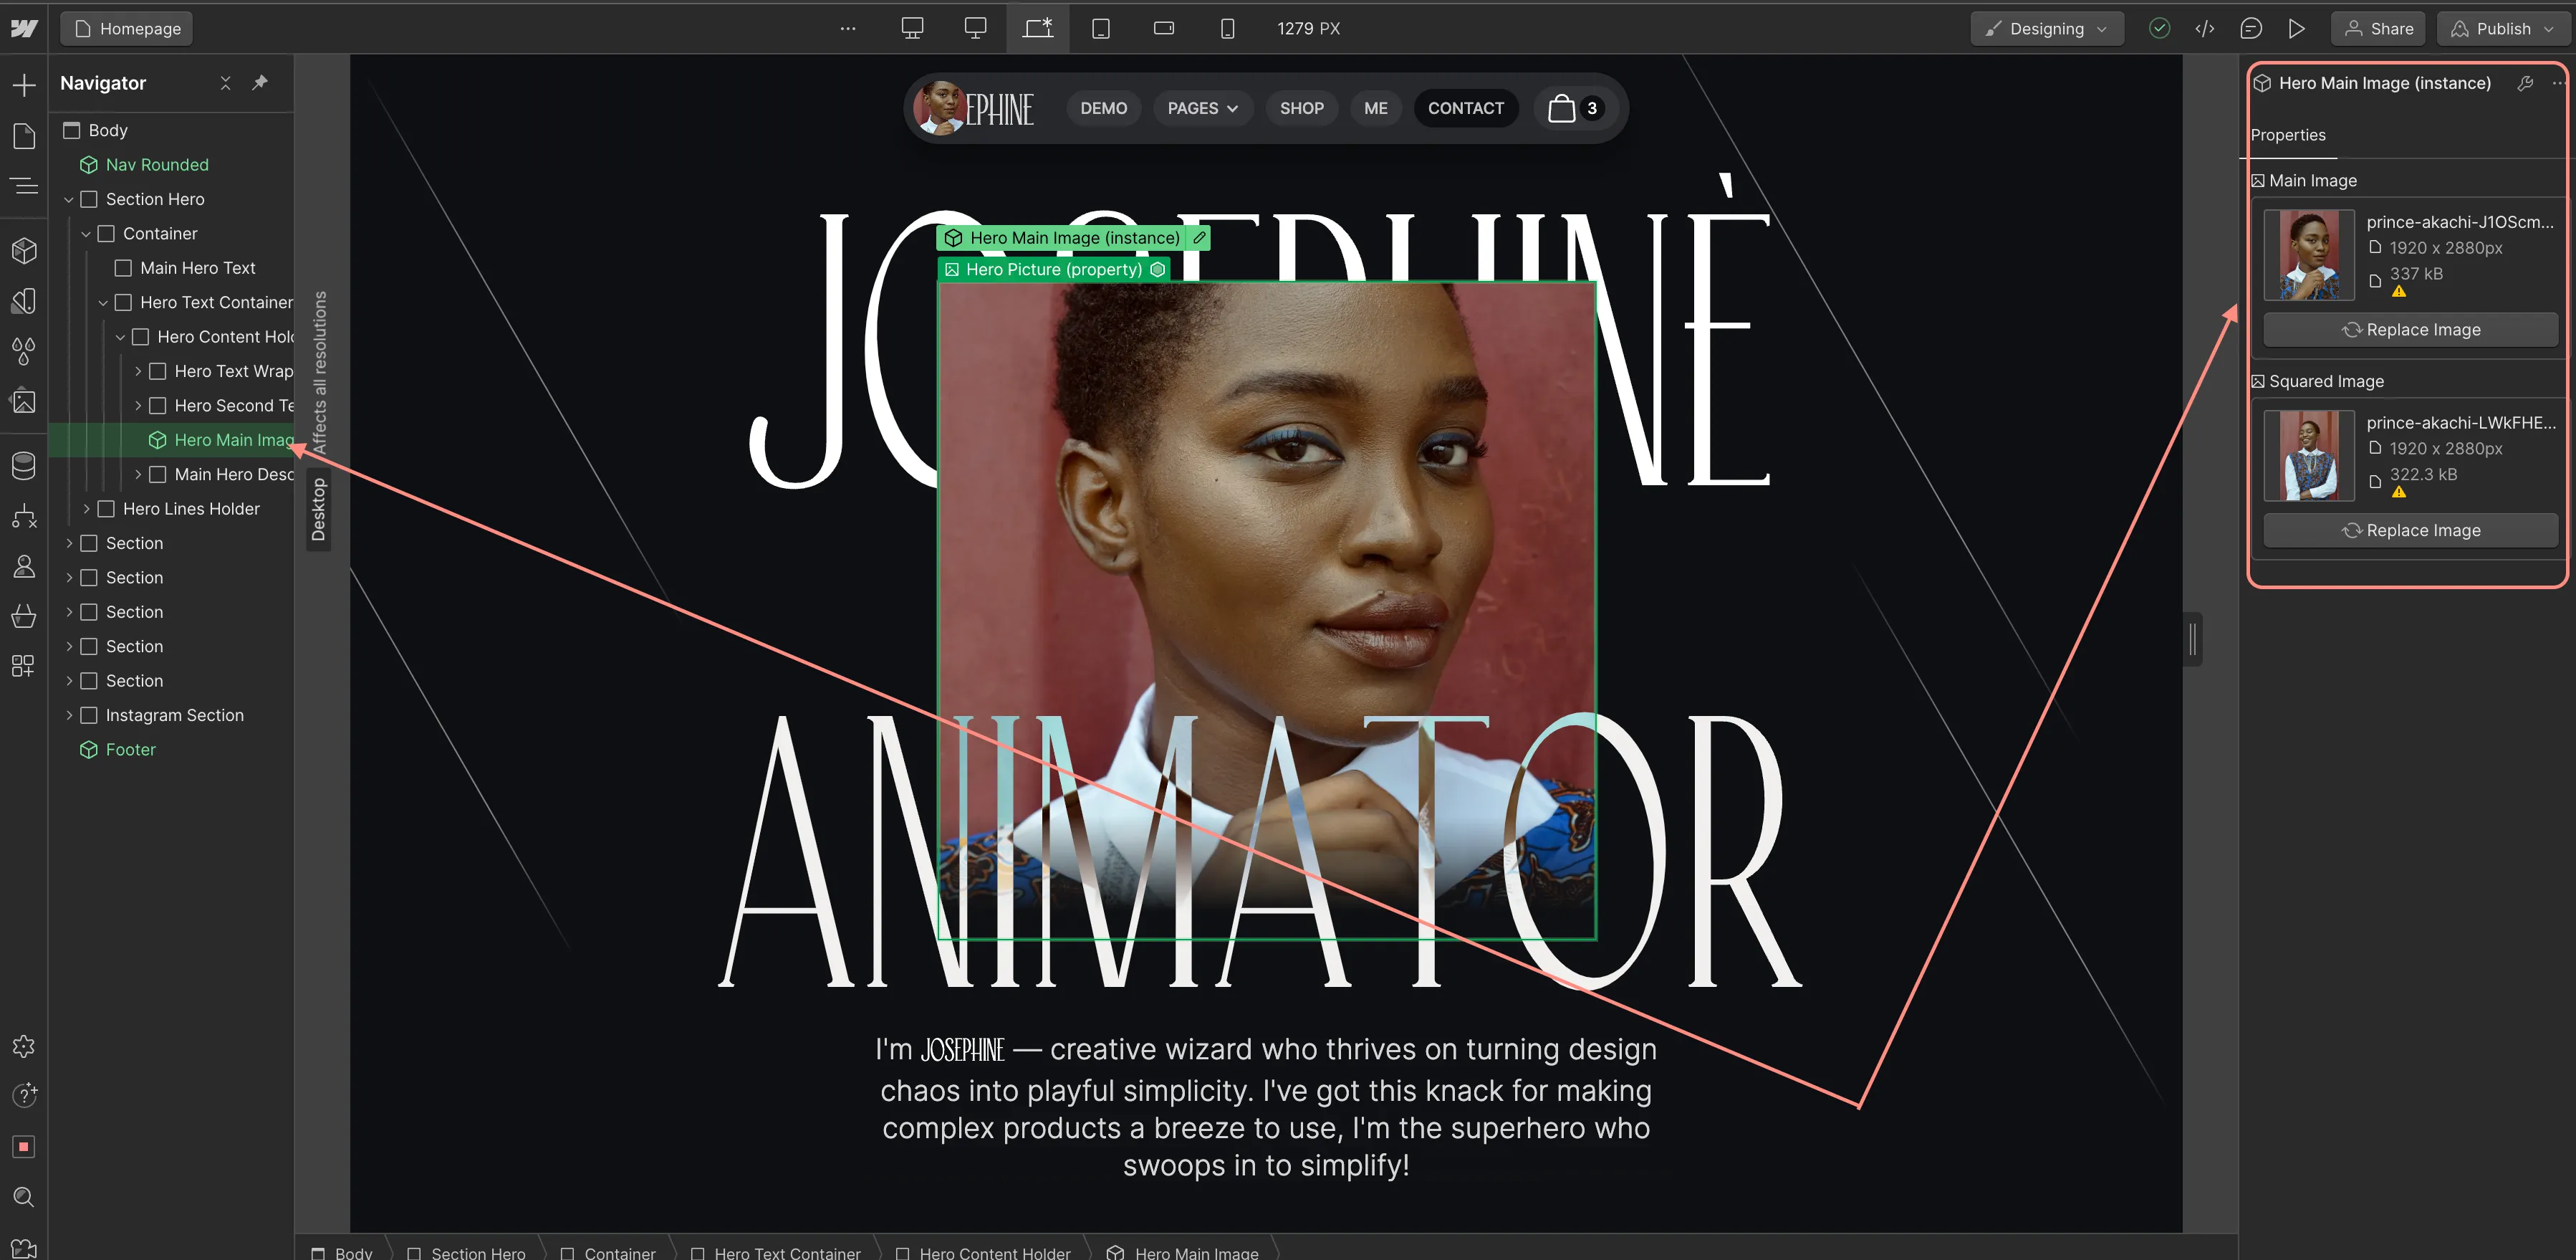
Task: Open the Components cube icon
Action: [x=24, y=250]
